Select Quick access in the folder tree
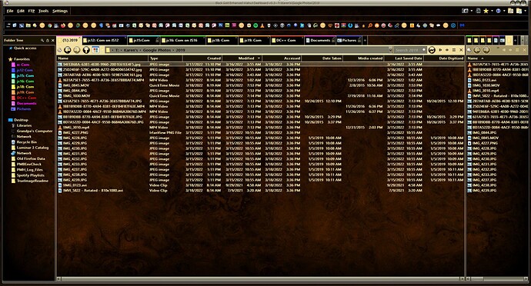The width and height of the screenshot is (531, 286). (25, 48)
